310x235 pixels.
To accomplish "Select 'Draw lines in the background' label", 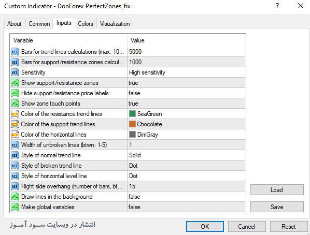I will [57, 197].
